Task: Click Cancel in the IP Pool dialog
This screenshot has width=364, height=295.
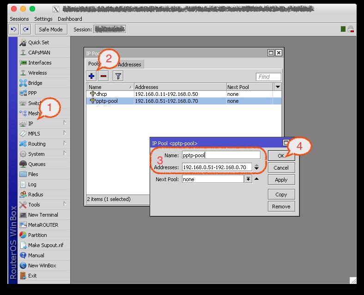Action: 281,168
